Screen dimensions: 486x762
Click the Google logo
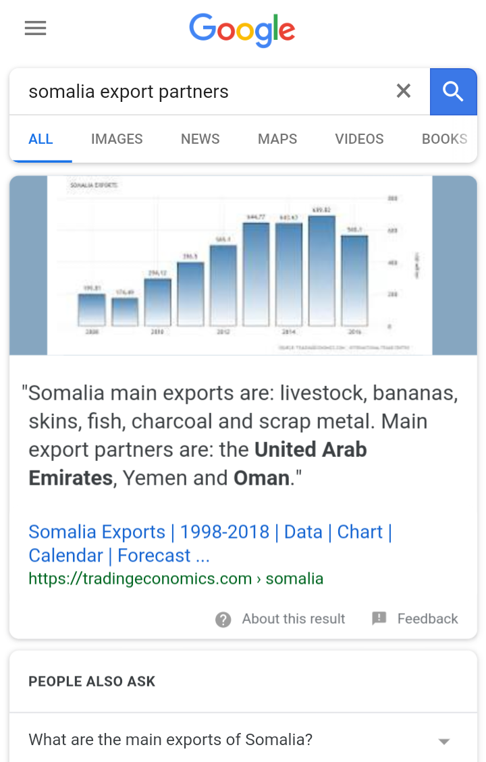(x=242, y=30)
